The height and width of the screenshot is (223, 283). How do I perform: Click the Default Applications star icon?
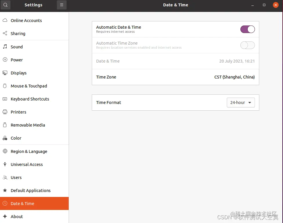pos(5,190)
